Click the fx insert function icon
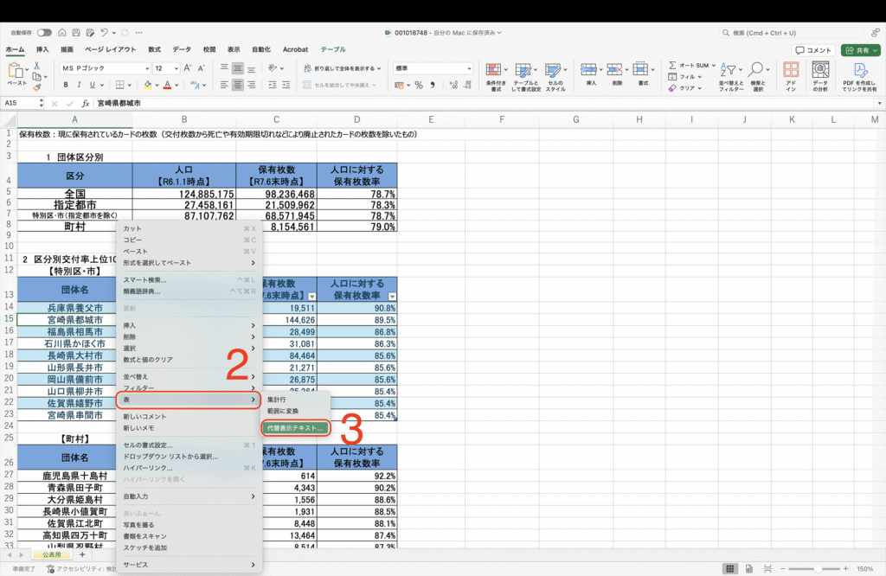Screen dimensions: 886x576 coord(86,103)
